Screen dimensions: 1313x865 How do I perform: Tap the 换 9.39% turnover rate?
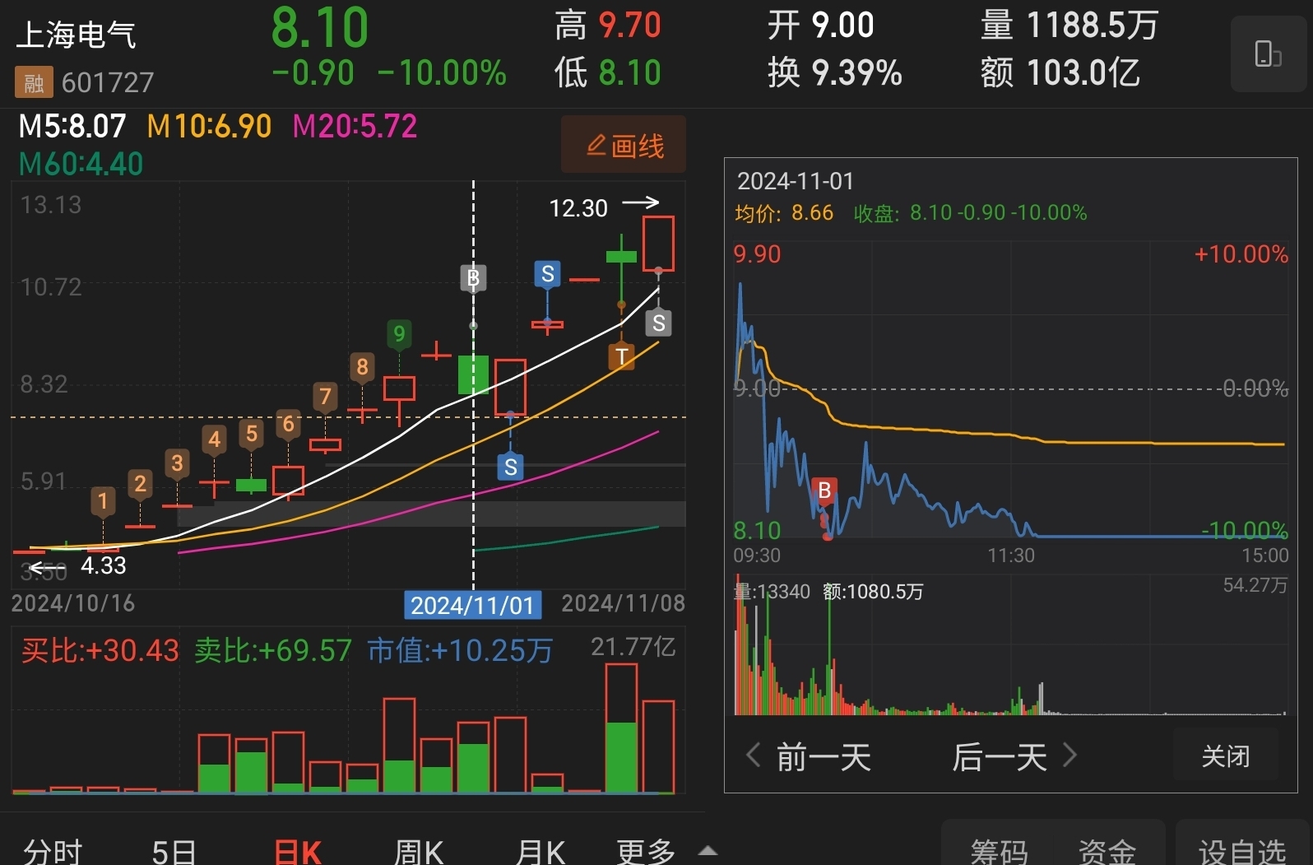835,72
